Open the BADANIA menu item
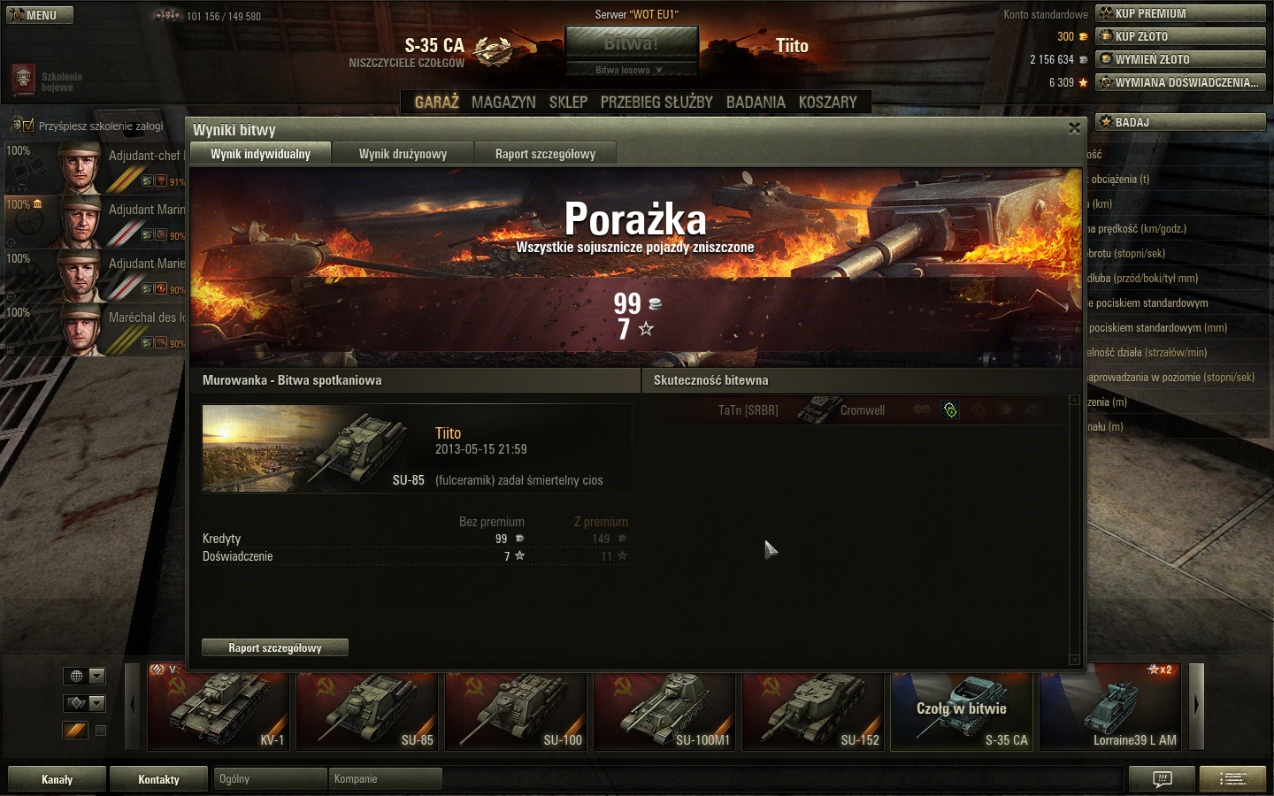 coord(756,102)
